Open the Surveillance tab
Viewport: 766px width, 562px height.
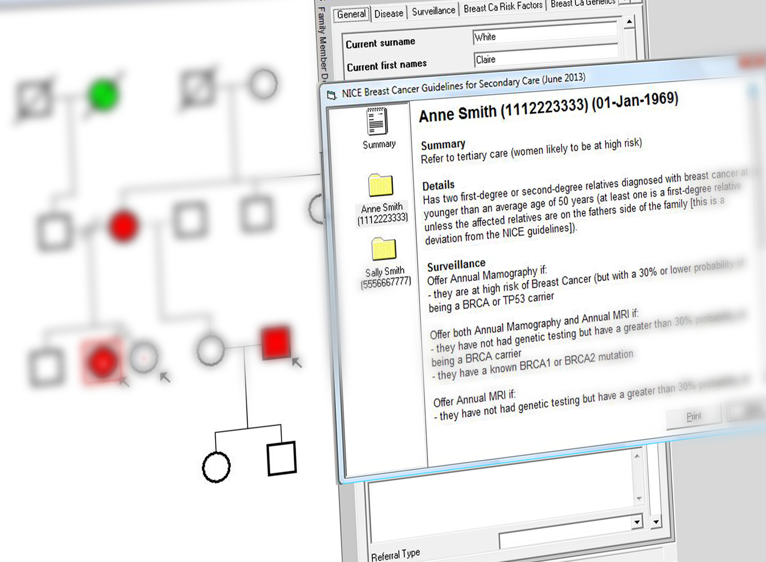tap(433, 11)
